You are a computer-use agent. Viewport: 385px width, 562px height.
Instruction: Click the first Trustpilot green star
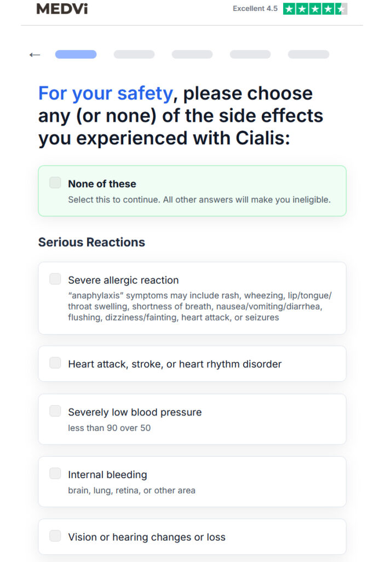[x=289, y=9]
